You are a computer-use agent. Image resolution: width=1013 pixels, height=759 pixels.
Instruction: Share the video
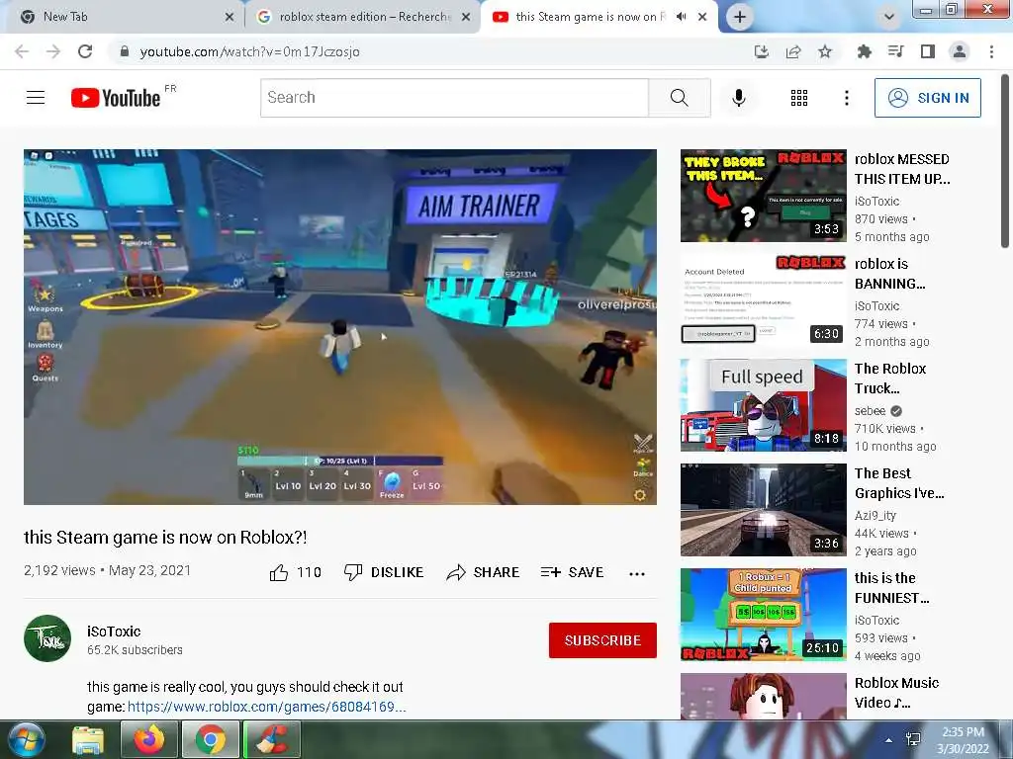[x=483, y=572]
